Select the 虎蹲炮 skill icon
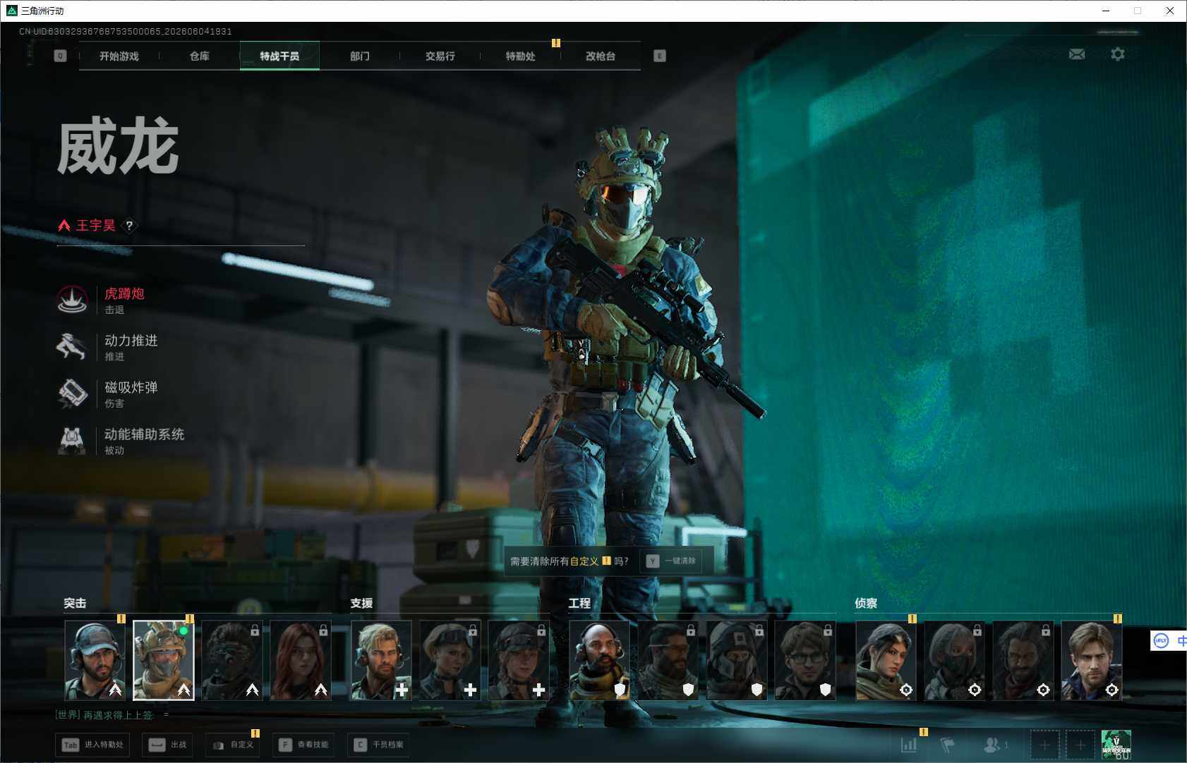The image size is (1187, 763). pyautogui.click(x=72, y=300)
